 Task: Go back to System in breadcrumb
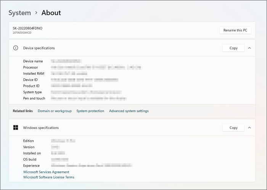click(x=19, y=13)
